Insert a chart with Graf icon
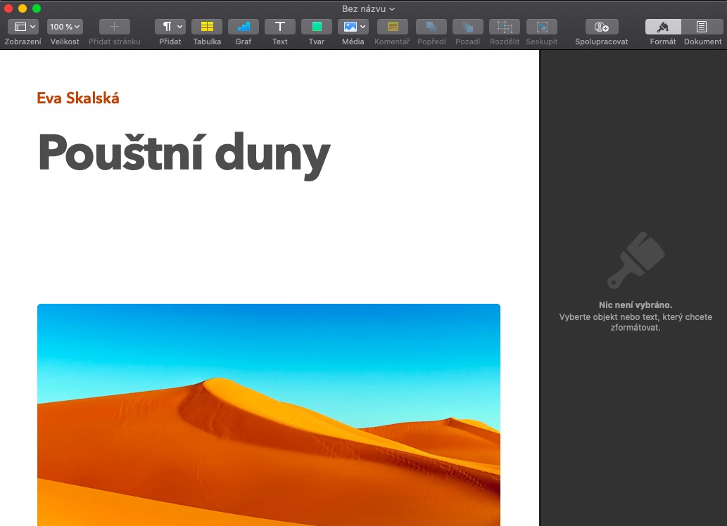The image size is (727, 526). pos(244,27)
